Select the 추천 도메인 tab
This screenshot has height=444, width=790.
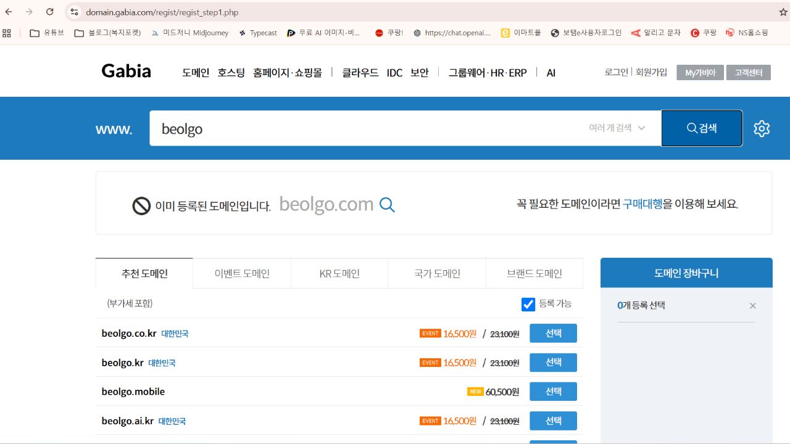point(144,273)
